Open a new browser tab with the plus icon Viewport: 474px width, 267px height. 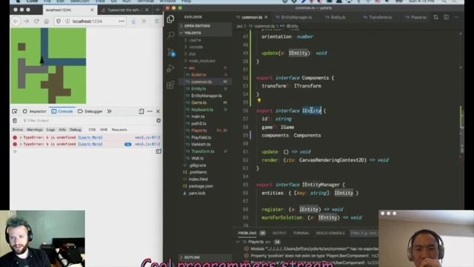[x=158, y=10]
